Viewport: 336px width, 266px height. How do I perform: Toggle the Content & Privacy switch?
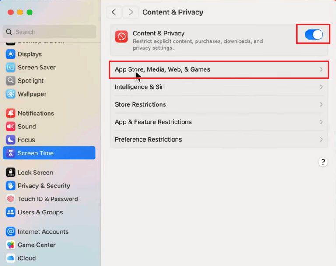tap(314, 35)
